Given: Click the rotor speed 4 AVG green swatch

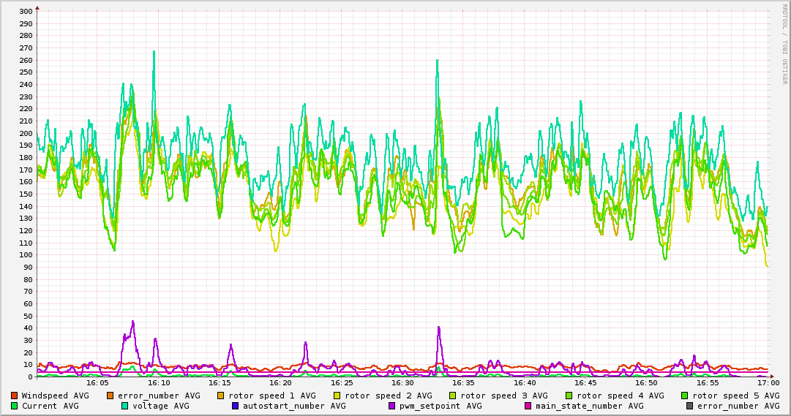Looking at the screenshot, I should click(569, 396).
